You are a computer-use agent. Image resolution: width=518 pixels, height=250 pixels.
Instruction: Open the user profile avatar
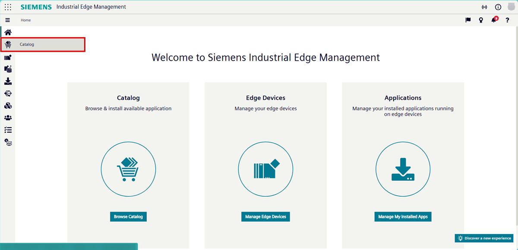tap(511, 7)
